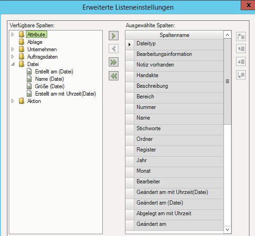Click the Ablage folder icon
The height and width of the screenshot is (236, 255).
tap(21, 42)
